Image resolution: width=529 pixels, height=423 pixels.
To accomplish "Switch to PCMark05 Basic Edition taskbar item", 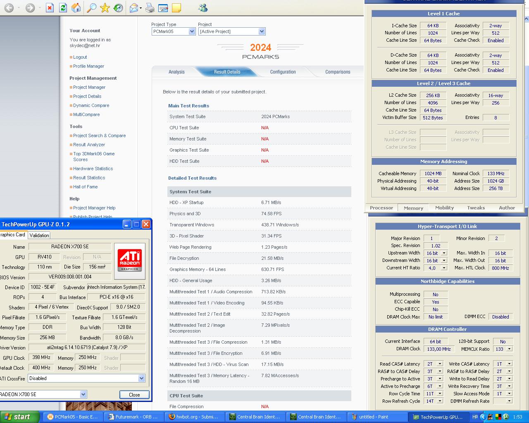I will pos(72,417).
